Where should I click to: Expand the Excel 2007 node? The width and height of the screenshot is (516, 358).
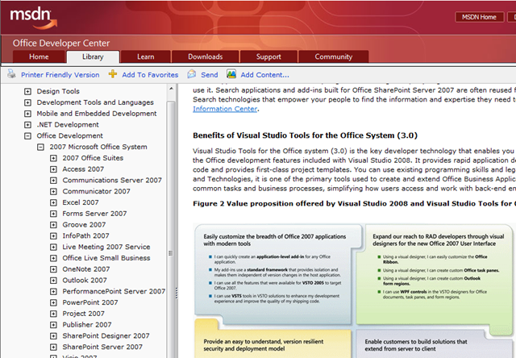point(53,203)
